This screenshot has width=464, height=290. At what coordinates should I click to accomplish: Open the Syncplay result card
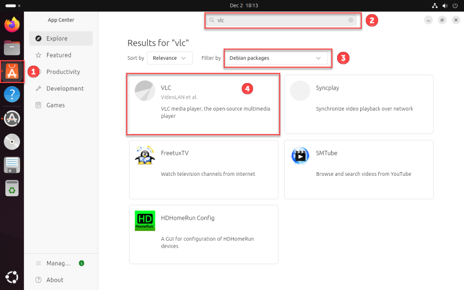pos(359,104)
